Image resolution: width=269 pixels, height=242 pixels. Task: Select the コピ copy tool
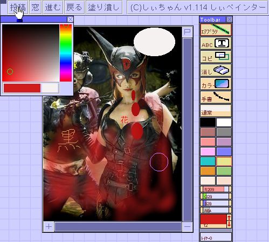(216, 57)
